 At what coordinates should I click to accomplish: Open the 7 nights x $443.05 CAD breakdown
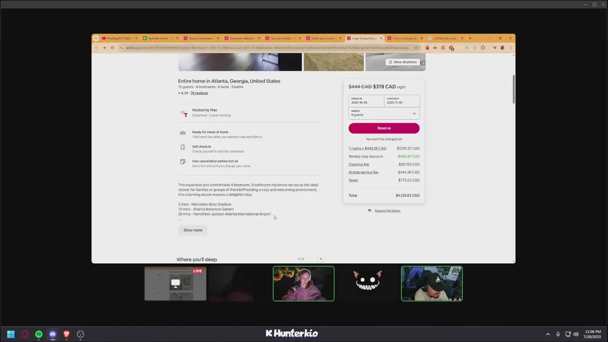click(x=367, y=149)
